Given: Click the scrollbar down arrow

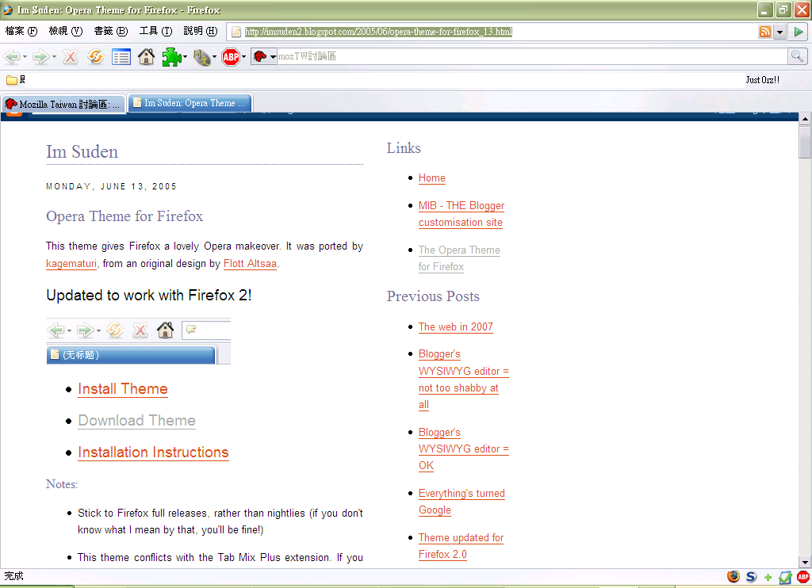Looking at the screenshot, I should (804, 562).
